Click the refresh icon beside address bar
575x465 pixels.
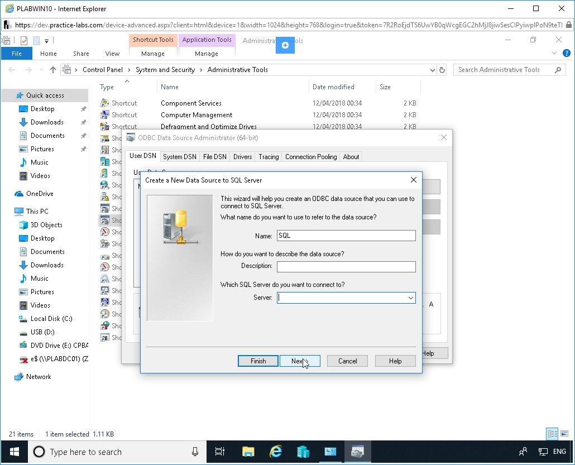pos(442,70)
